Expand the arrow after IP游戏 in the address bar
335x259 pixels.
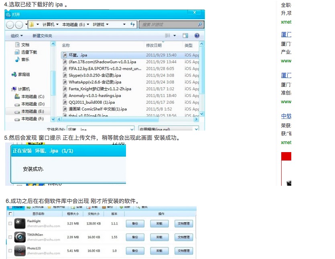(107, 24)
